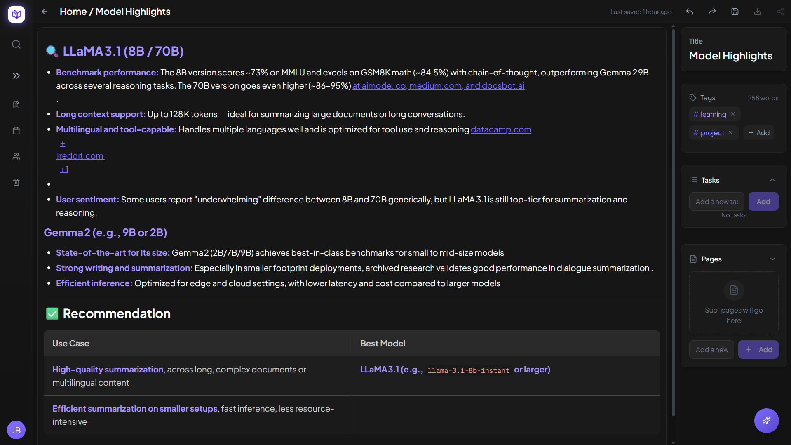This screenshot has width=791, height=445.
Task: Collapse the Pages panel chevron
Action: [x=772, y=259]
